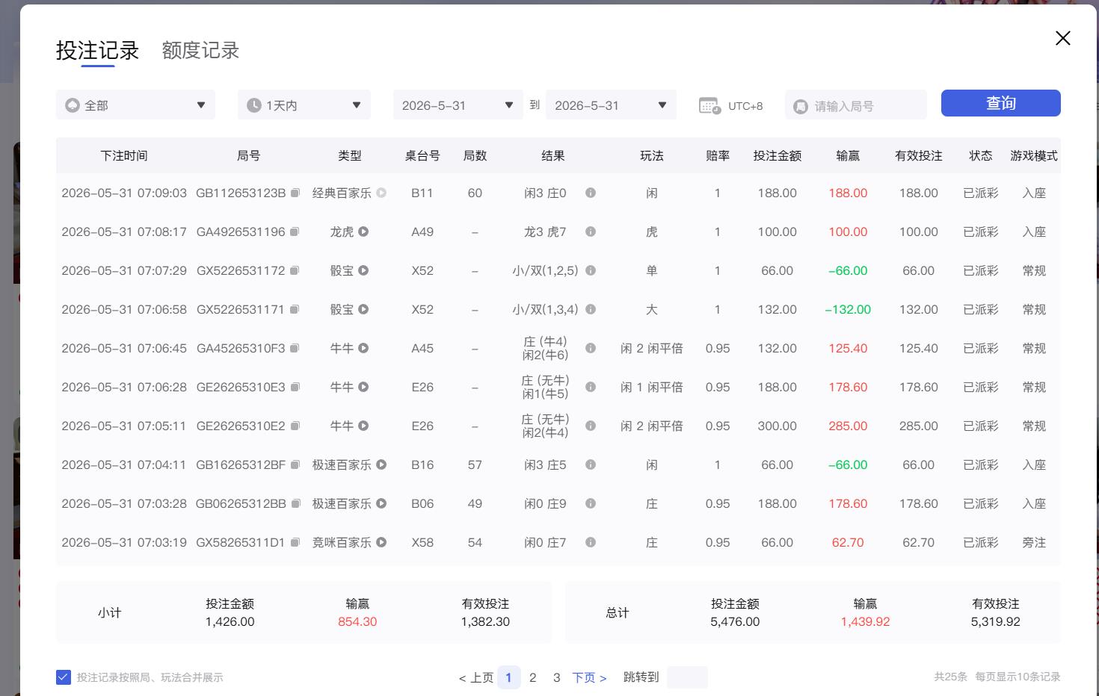The image size is (1099, 696).
Task: Copy round number GA4926531196 icon
Action: (x=295, y=232)
